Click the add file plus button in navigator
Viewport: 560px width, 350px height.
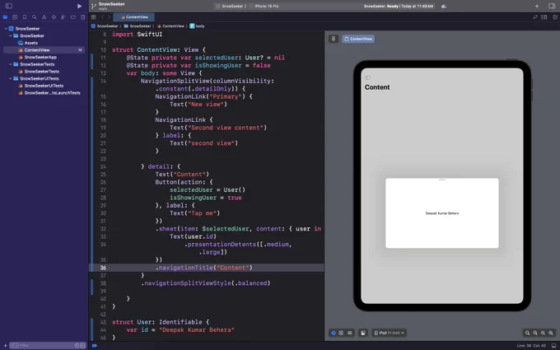(x=5, y=345)
